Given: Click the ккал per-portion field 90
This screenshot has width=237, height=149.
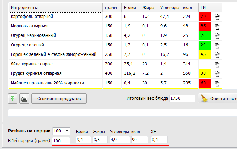Looking at the screenshot, I should (x=139, y=140).
